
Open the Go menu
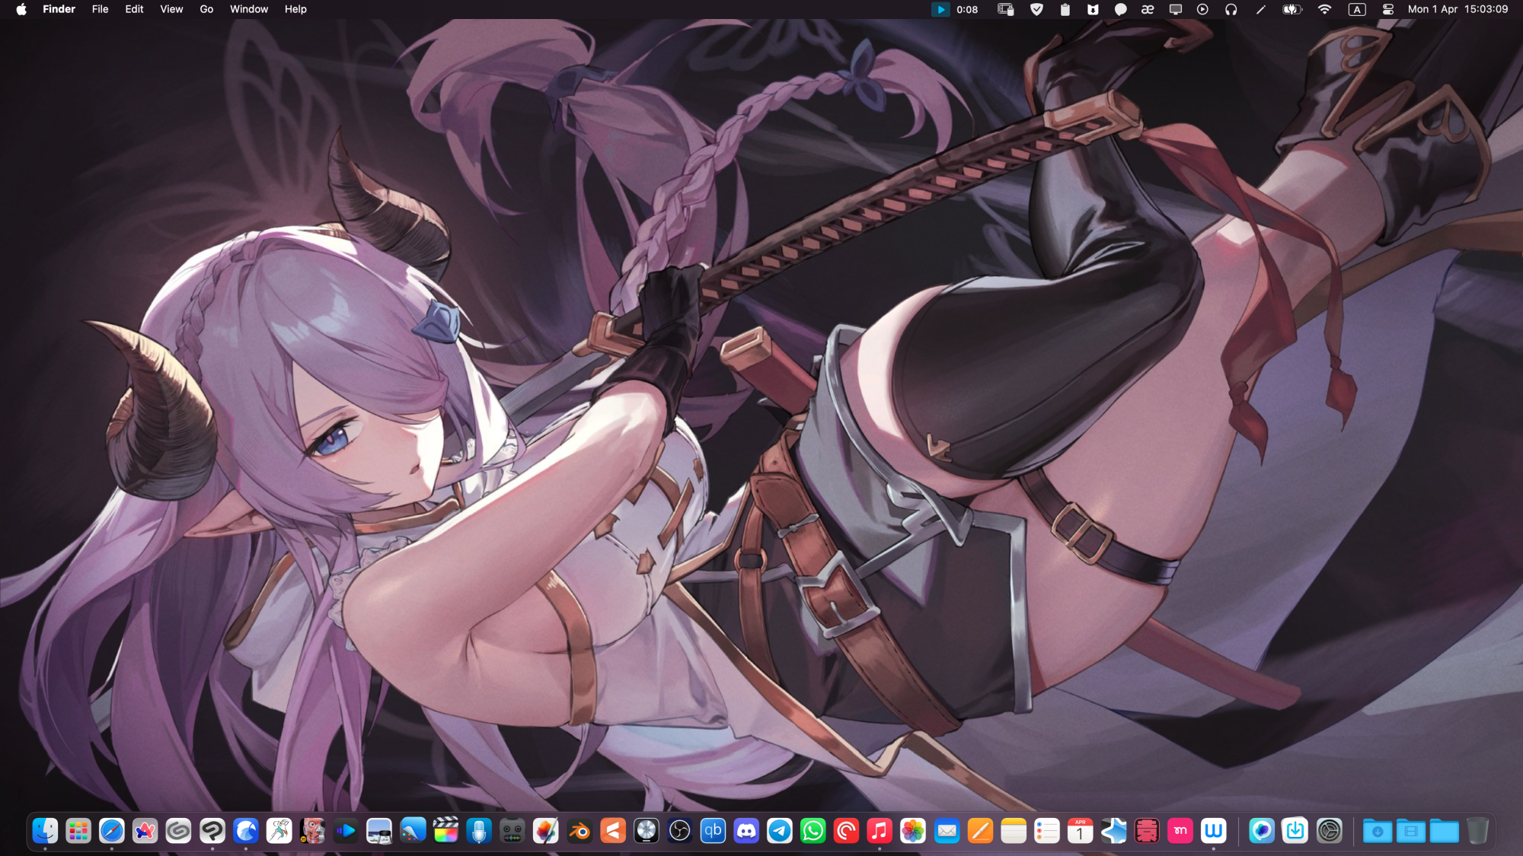point(206,9)
